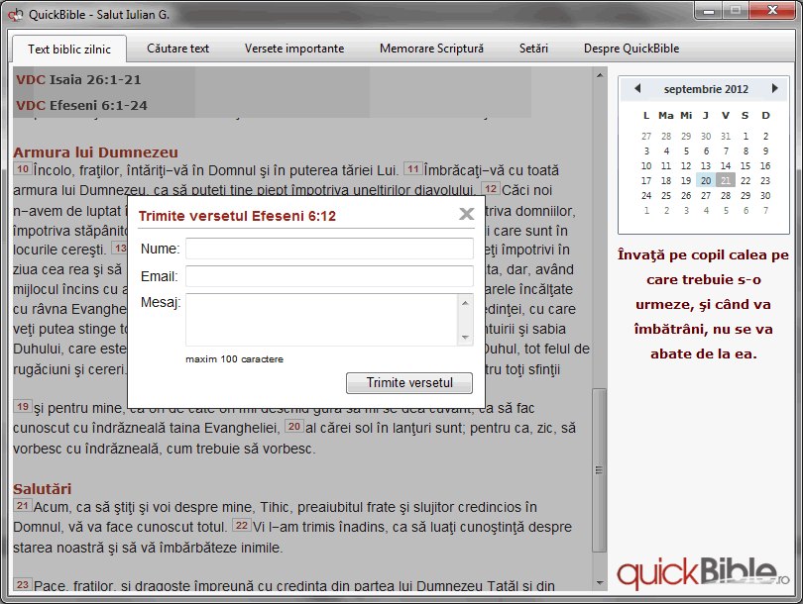This screenshot has width=803, height=604.
Task: Open VDC Isaia 26:1-21 reading
Action: tap(78, 80)
